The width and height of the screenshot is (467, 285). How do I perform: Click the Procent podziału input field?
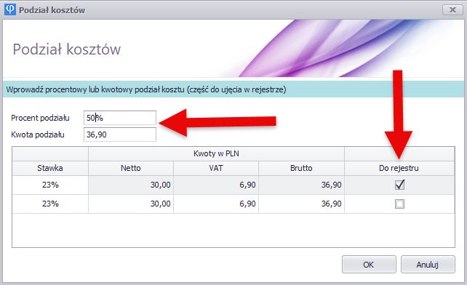click(120, 118)
